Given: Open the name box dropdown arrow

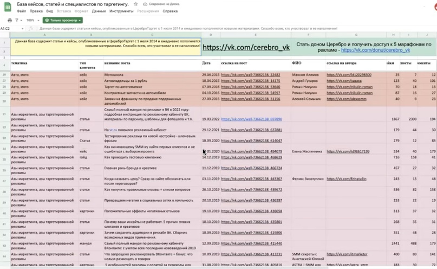Looking at the screenshot, I should (x=22, y=28).
